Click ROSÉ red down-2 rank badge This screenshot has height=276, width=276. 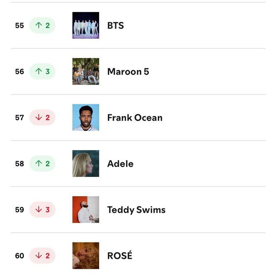pos(42,256)
